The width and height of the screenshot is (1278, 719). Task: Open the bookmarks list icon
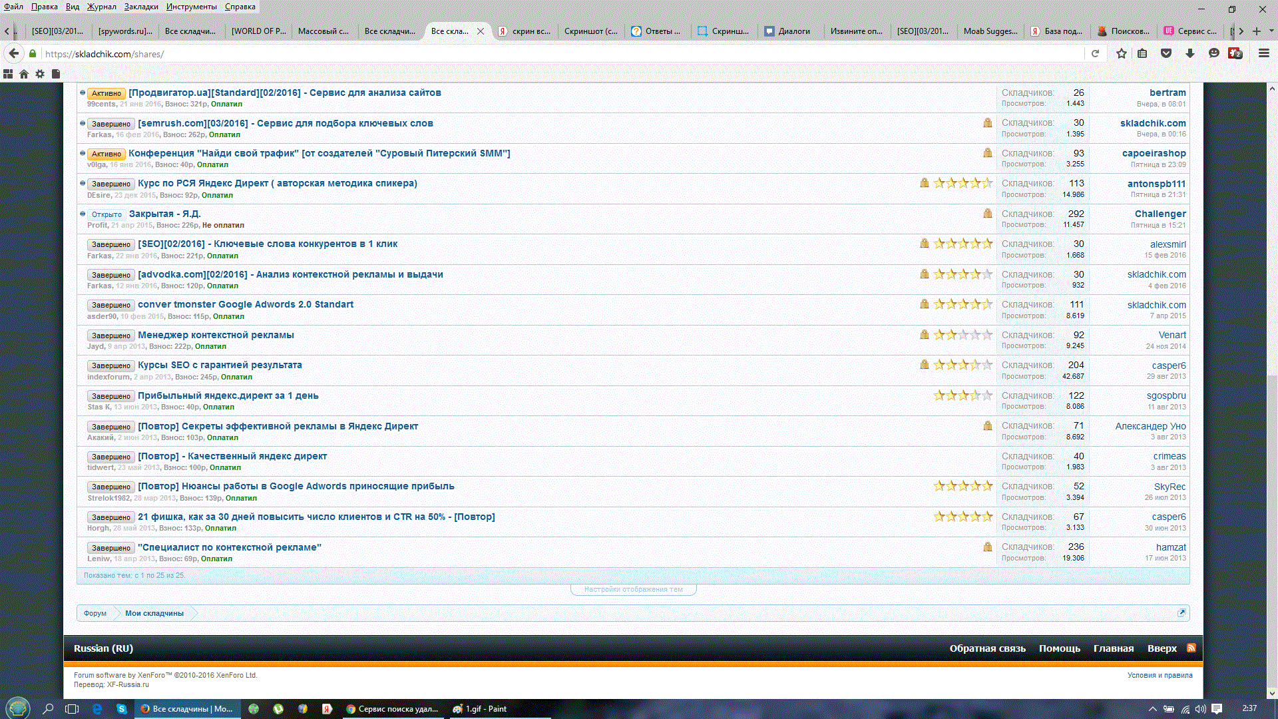pyautogui.click(x=1142, y=53)
